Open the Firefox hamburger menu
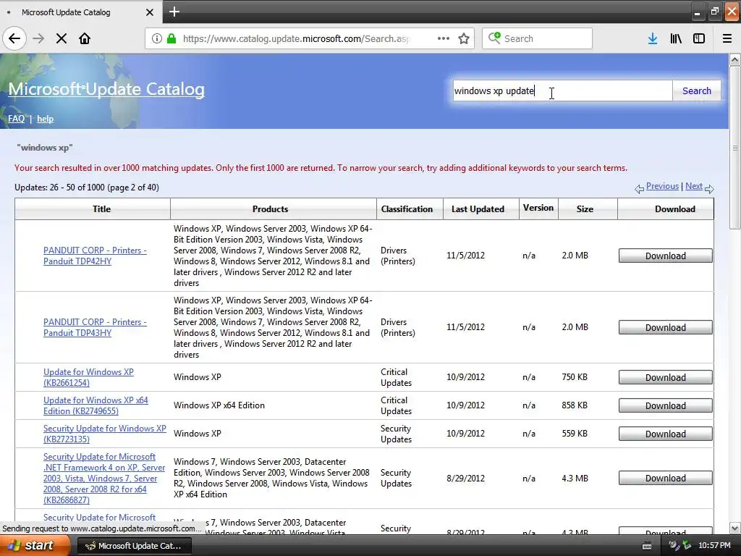741x556 pixels. [727, 38]
